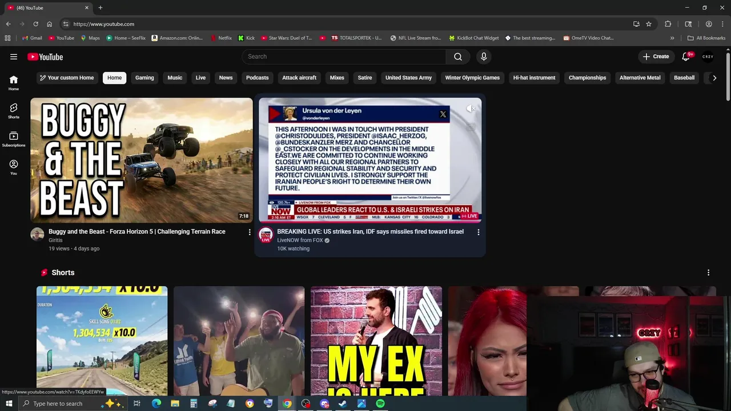Image resolution: width=731 pixels, height=411 pixels.
Task: Start voice search with the microphone
Action: coord(484,57)
